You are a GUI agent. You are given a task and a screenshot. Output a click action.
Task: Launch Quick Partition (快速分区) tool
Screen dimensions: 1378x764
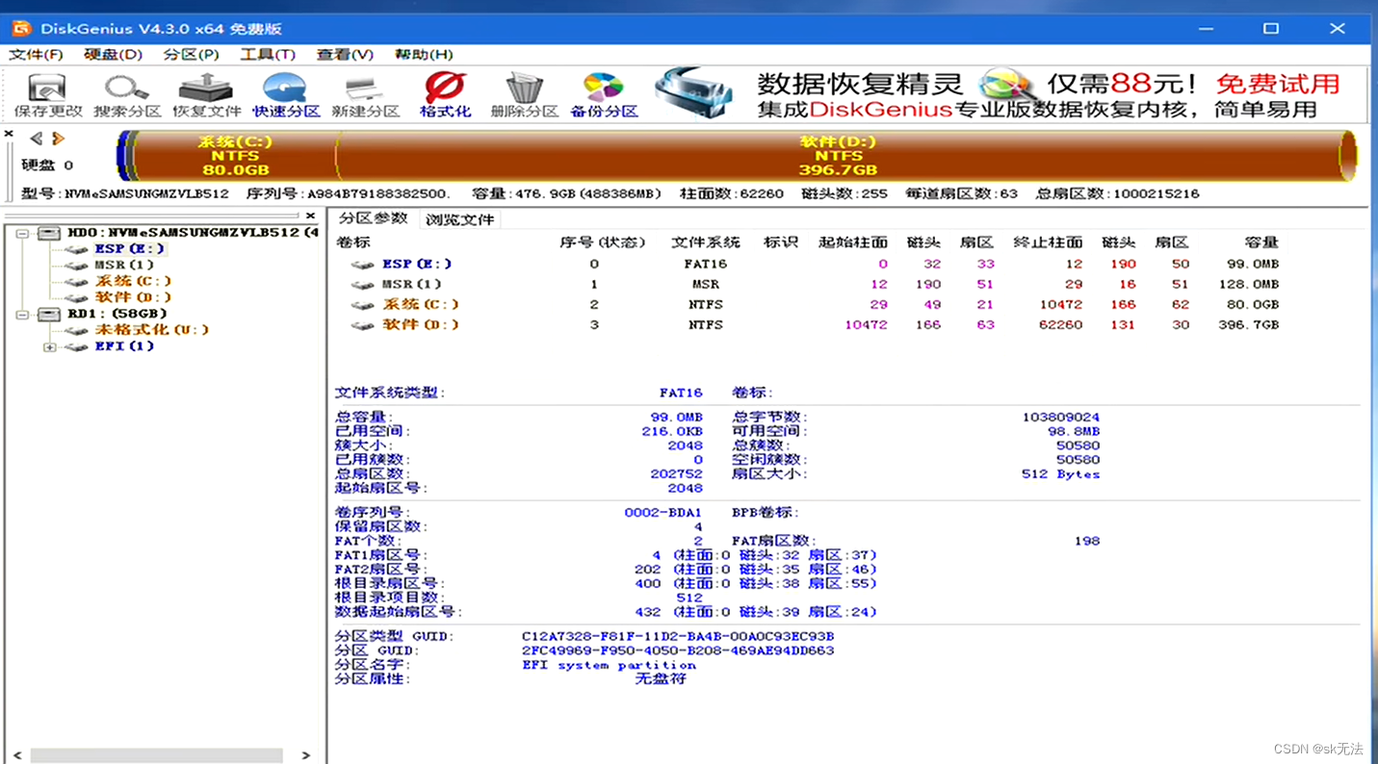pos(286,95)
